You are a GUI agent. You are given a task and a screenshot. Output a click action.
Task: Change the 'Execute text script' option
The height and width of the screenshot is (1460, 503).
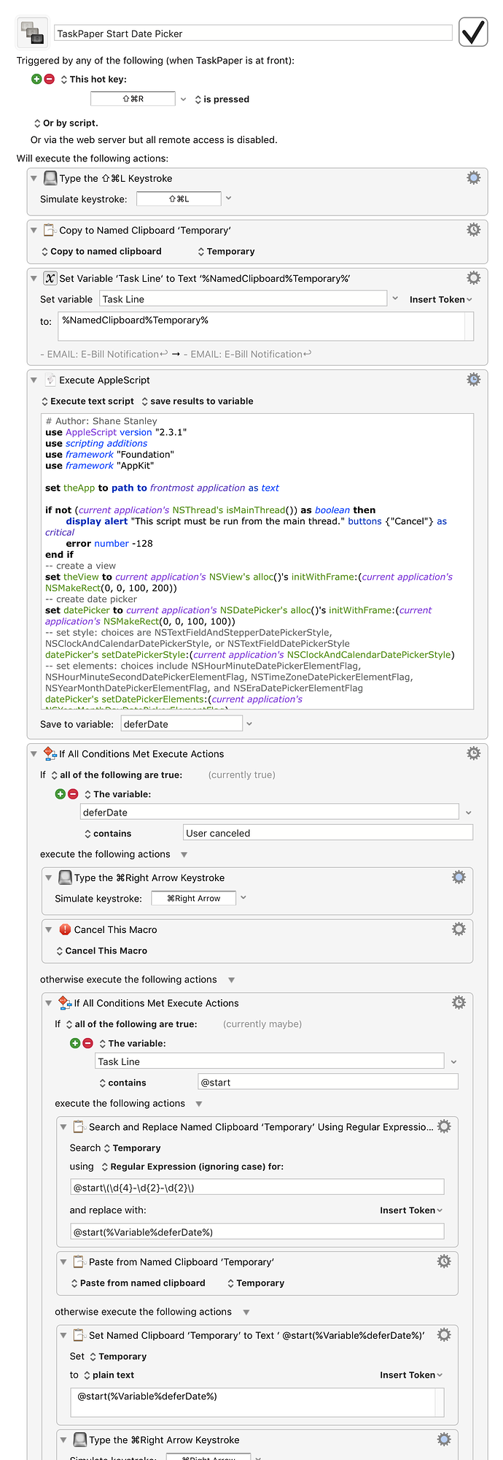click(x=87, y=401)
